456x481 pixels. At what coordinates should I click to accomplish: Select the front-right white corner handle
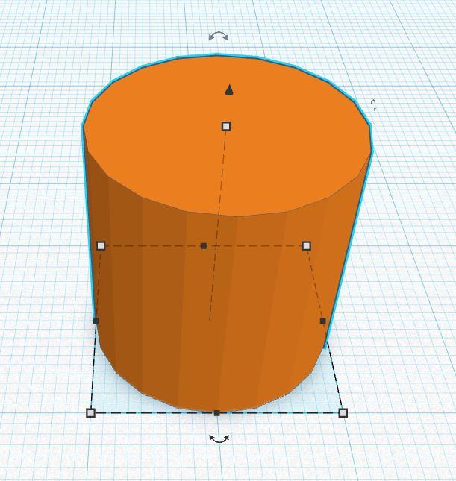click(343, 413)
